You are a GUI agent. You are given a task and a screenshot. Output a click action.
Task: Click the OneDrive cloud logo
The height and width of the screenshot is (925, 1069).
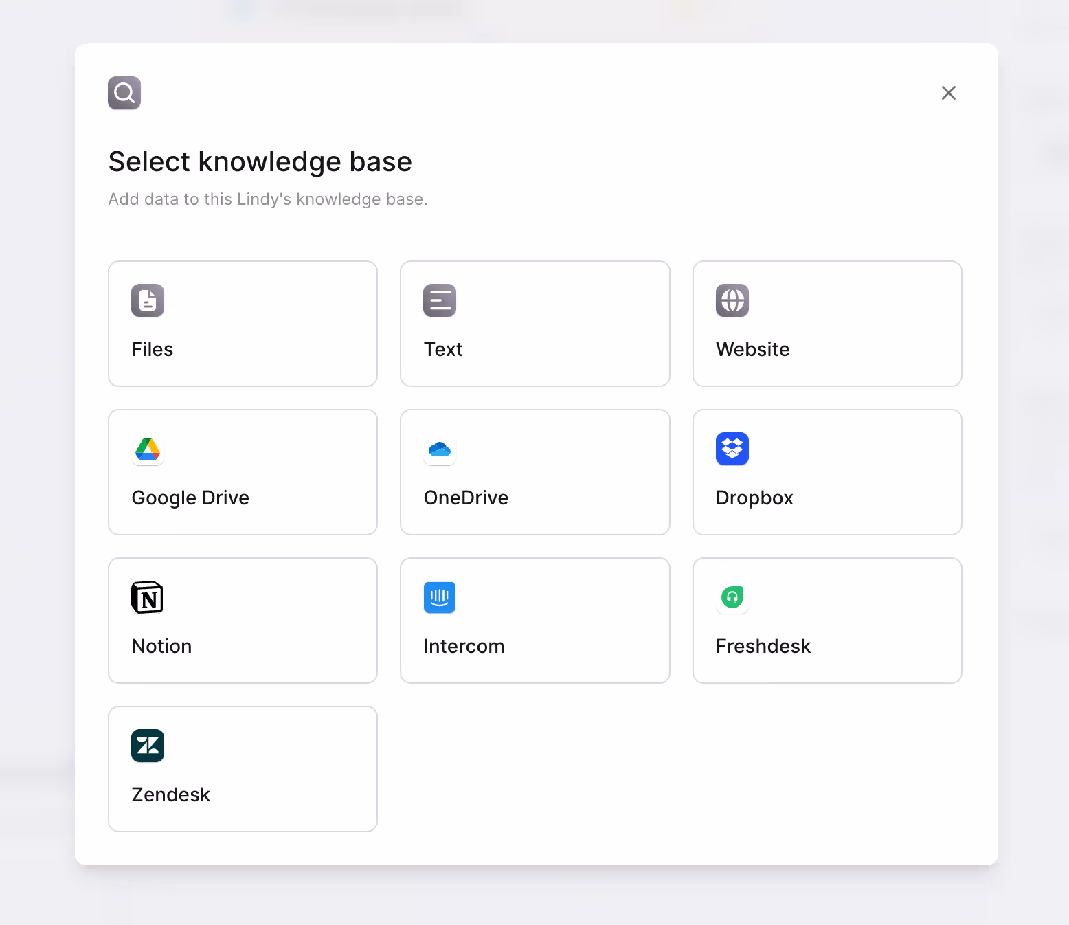click(440, 449)
